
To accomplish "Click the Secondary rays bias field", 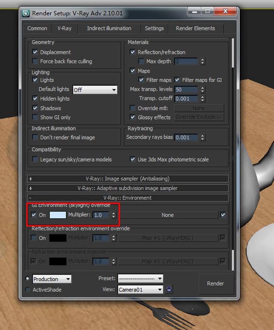I will click(x=186, y=137).
